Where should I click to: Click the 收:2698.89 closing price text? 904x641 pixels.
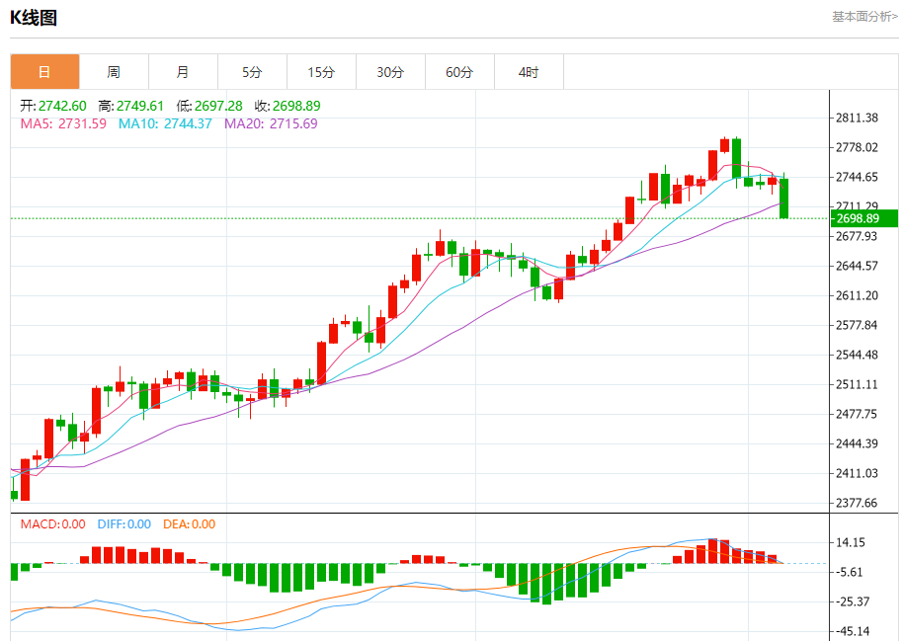point(288,106)
